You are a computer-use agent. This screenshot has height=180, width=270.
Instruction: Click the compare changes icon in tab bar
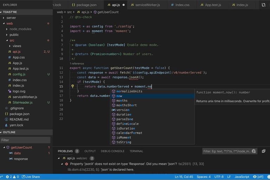point(264,5)
